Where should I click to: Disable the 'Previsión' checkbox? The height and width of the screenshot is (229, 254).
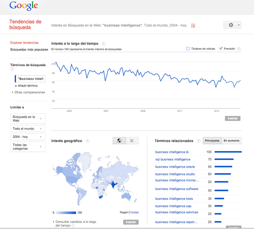click(x=221, y=49)
